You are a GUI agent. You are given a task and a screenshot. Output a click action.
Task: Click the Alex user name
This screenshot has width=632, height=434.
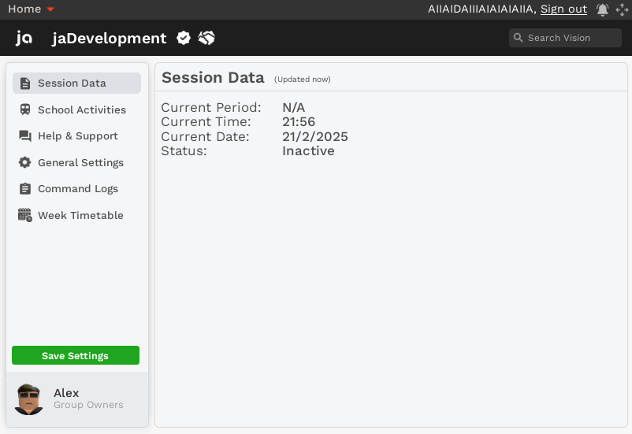point(66,393)
